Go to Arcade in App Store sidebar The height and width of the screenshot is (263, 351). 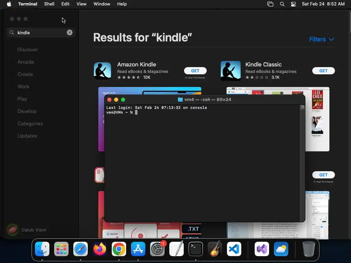click(x=26, y=62)
